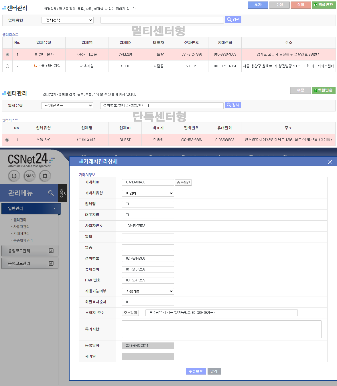The image size is (337, 386).
Task: Open 업체유형 dropdown in the top search bar
Action: pos(68,20)
